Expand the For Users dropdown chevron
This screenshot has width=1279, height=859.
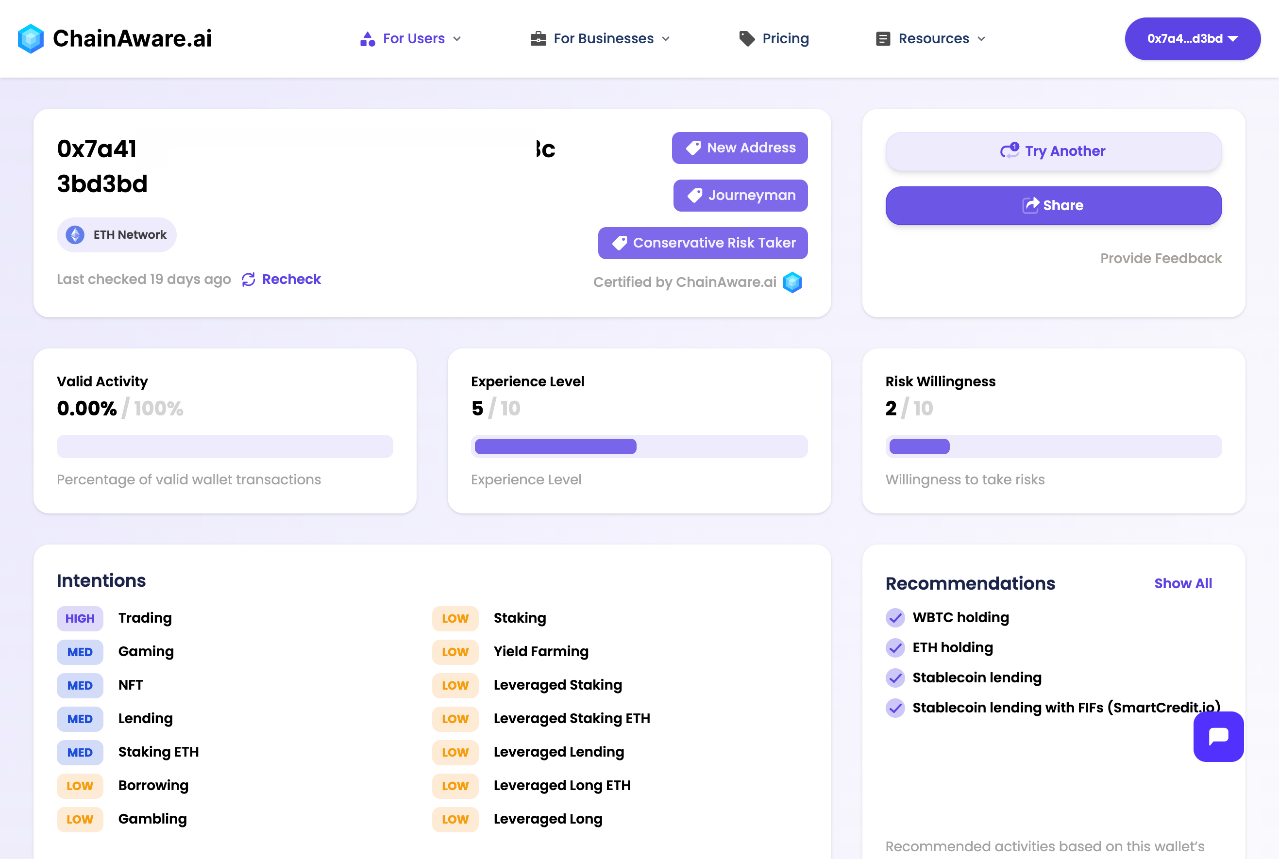(457, 39)
